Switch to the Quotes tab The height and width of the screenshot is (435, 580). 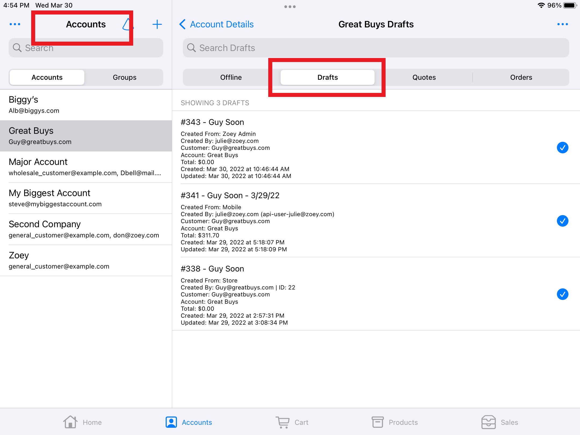point(424,77)
